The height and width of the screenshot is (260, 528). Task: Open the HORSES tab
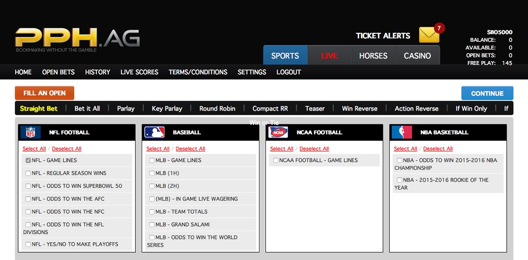pyautogui.click(x=374, y=55)
